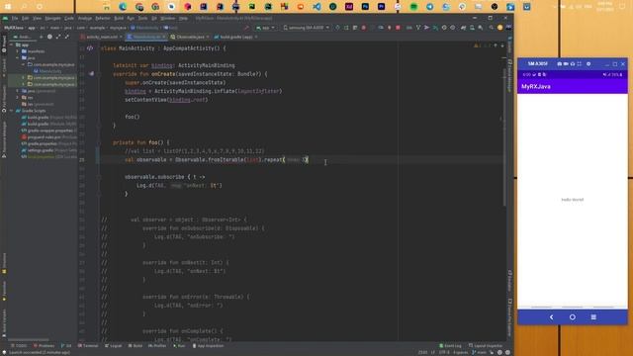Open the Build menu
The image size is (633, 356).
pyautogui.click(x=119, y=18)
